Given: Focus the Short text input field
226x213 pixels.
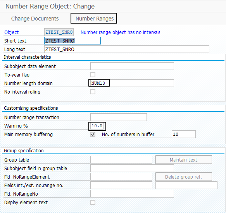Looking at the screenshot, I should 72,41.
